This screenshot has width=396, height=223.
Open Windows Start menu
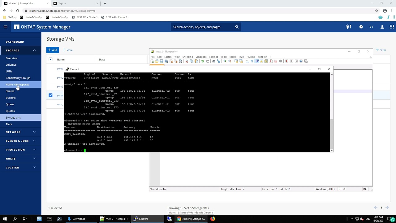pyautogui.click(x=5, y=219)
